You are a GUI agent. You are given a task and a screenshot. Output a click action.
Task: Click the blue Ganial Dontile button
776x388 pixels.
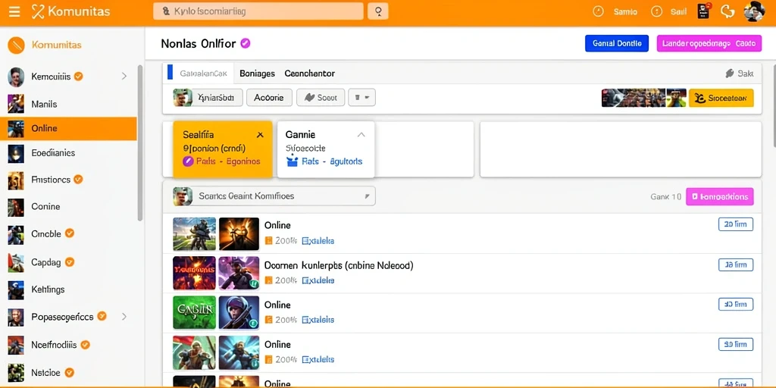click(x=617, y=43)
